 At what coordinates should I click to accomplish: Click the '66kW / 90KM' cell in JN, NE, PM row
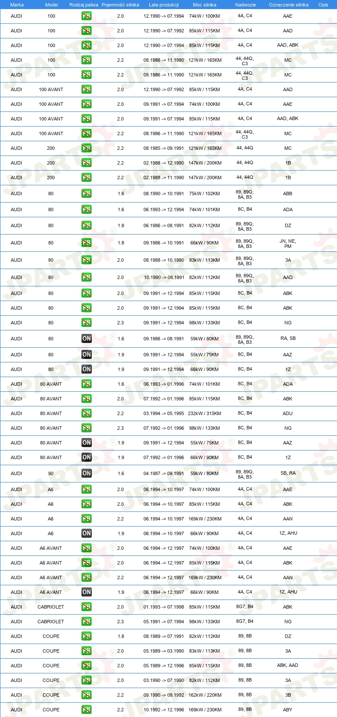pyautogui.click(x=205, y=243)
